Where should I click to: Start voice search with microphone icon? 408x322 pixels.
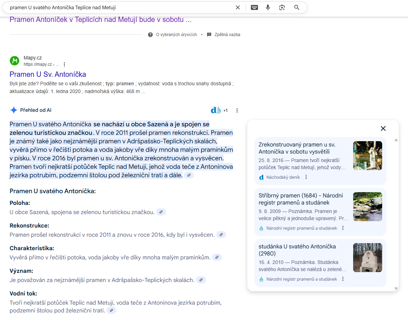(x=268, y=7)
